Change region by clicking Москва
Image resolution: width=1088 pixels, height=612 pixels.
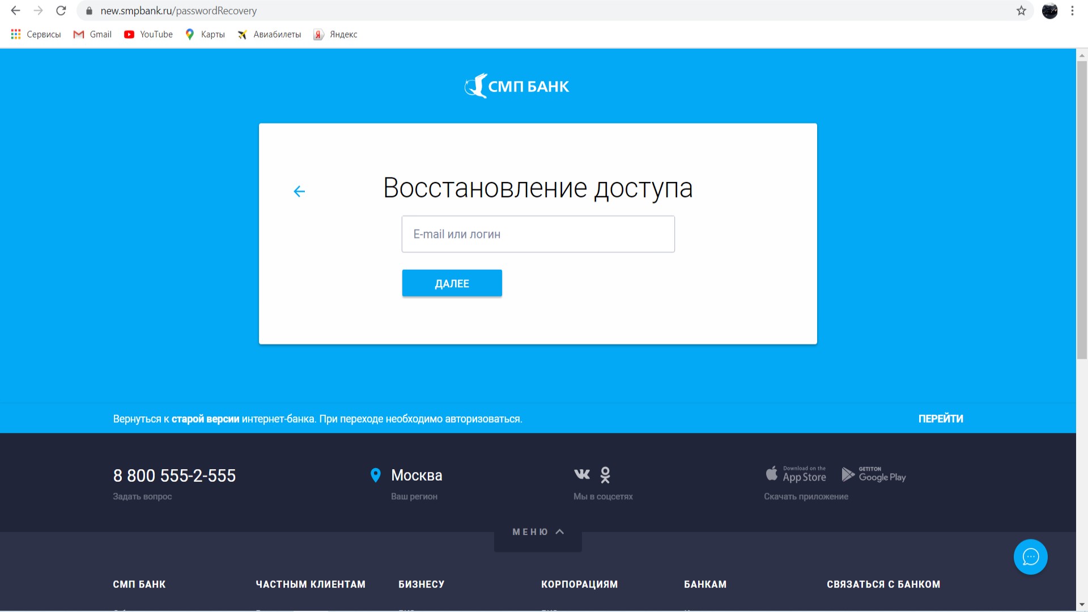(x=416, y=475)
